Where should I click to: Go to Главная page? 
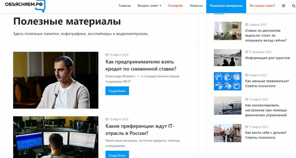click(x=125, y=6)
